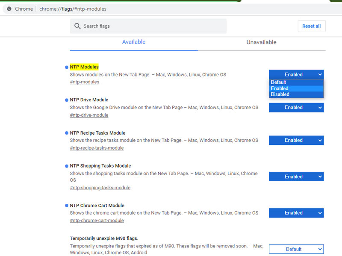Focus the Search flags input field
Screen dimensions: 342x256
pos(148,26)
